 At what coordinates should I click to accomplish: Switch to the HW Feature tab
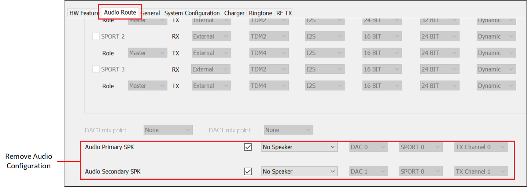click(84, 13)
